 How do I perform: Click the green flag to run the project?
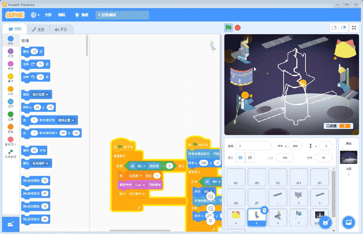click(x=228, y=28)
